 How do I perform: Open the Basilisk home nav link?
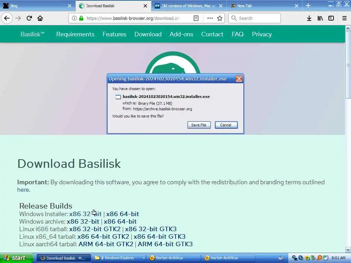coord(33,34)
